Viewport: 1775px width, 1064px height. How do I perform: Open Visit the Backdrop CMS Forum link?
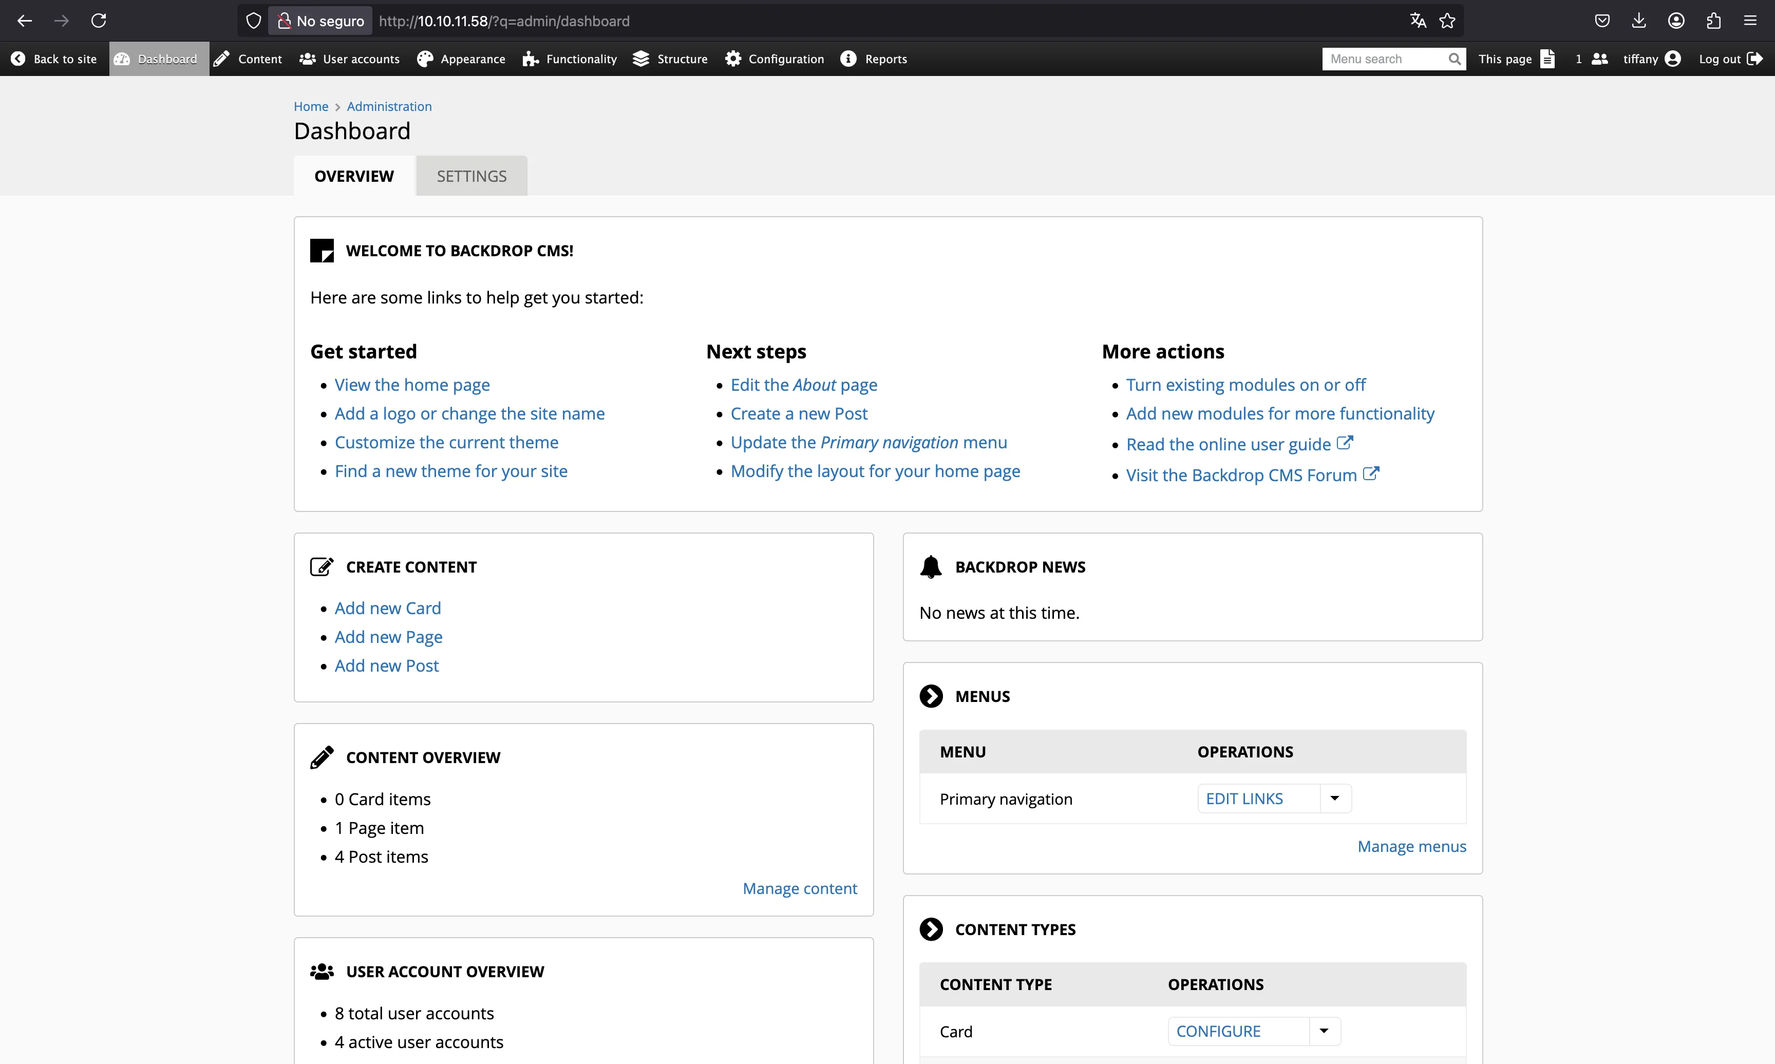pyautogui.click(x=1252, y=474)
